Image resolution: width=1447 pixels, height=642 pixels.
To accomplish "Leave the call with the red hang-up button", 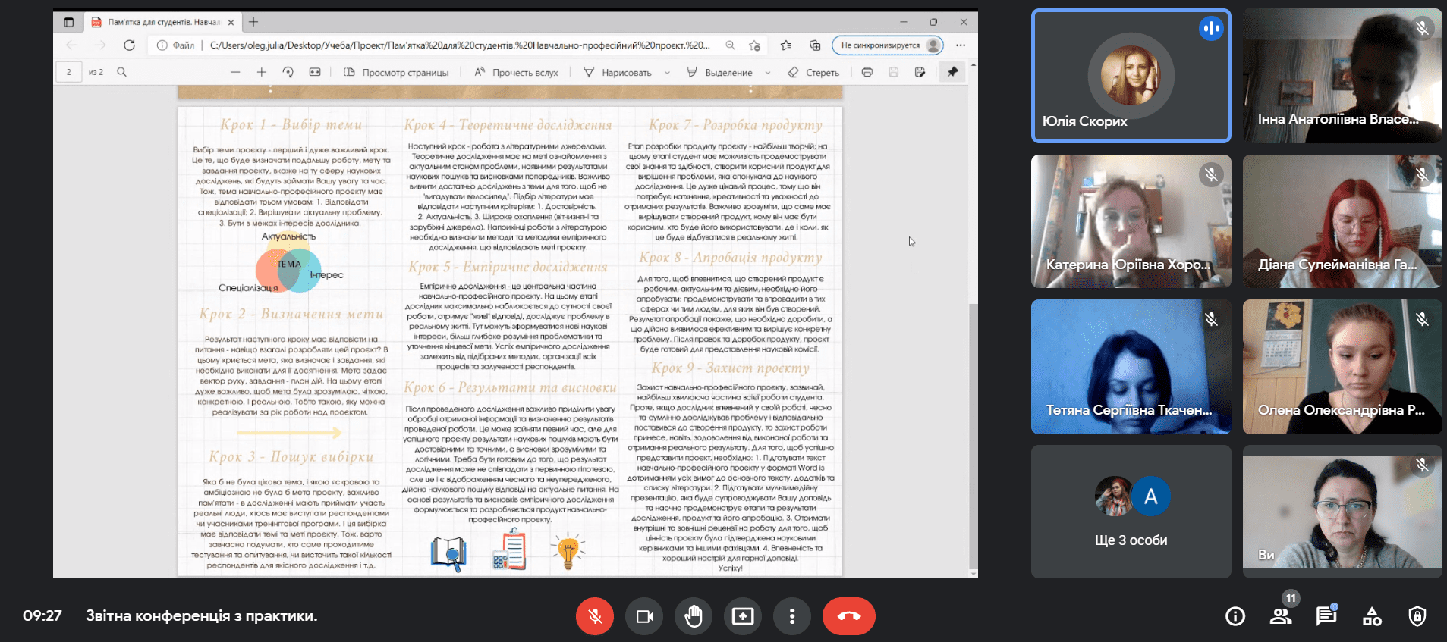I will point(848,616).
